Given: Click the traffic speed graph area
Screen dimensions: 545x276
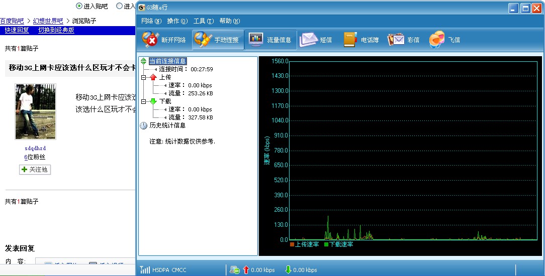Looking at the screenshot, I should pos(413,151).
